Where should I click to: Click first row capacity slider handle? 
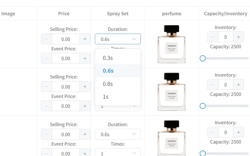[203, 58]
